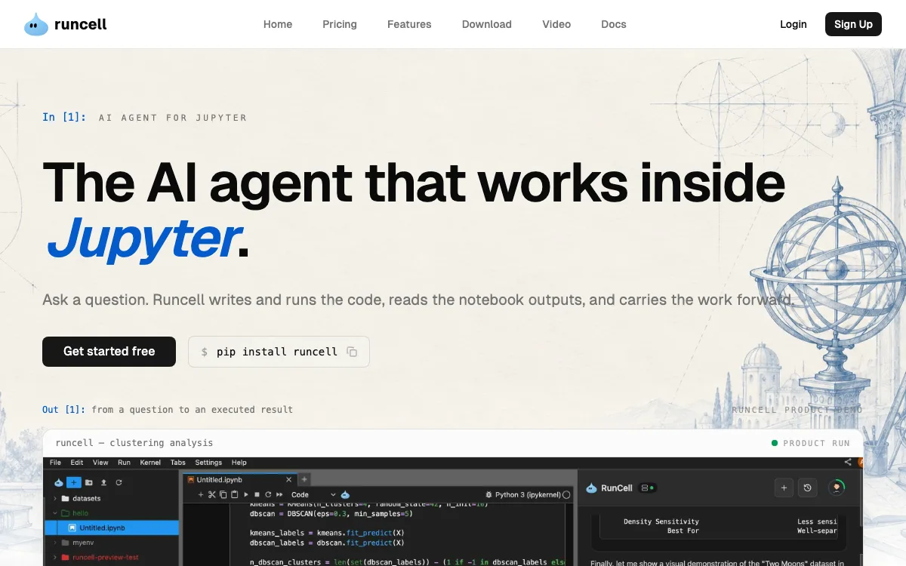The height and width of the screenshot is (566, 906).
Task: Open the Settings menu in Jupyter
Action: (x=208, y=463)
